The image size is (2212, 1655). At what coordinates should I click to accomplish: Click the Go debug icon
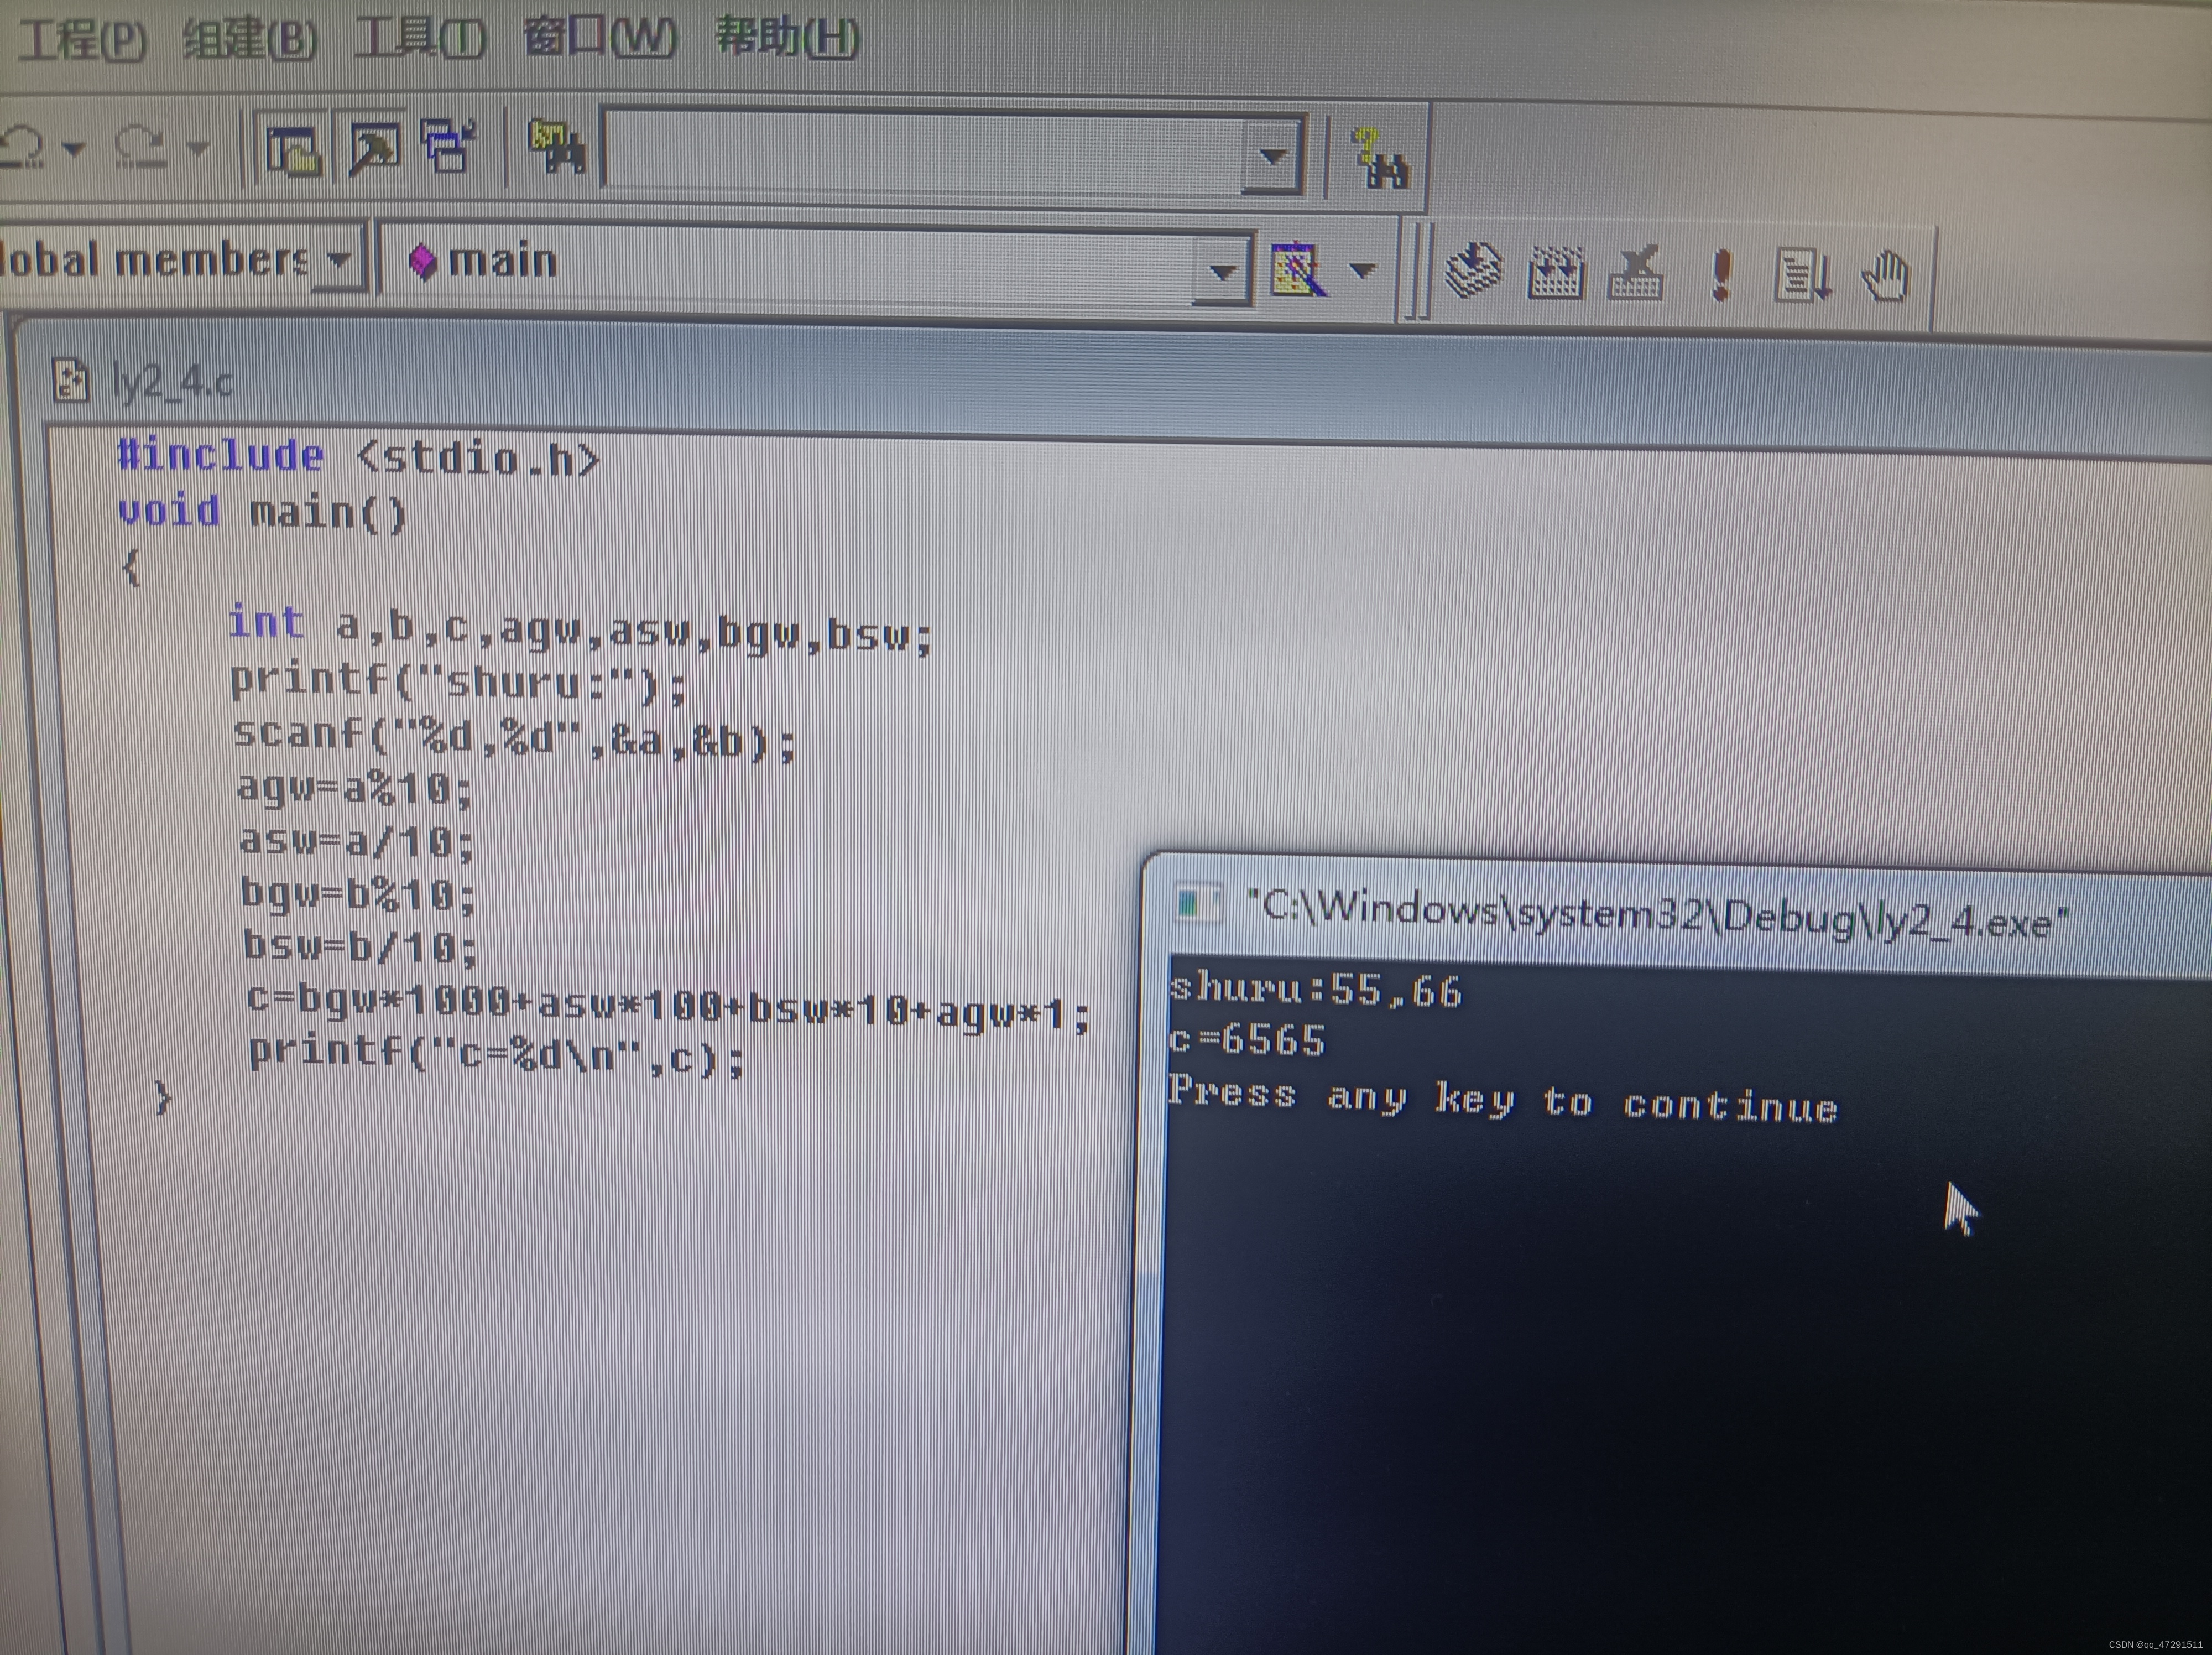pyautogui.click(x=1802, y=276)
